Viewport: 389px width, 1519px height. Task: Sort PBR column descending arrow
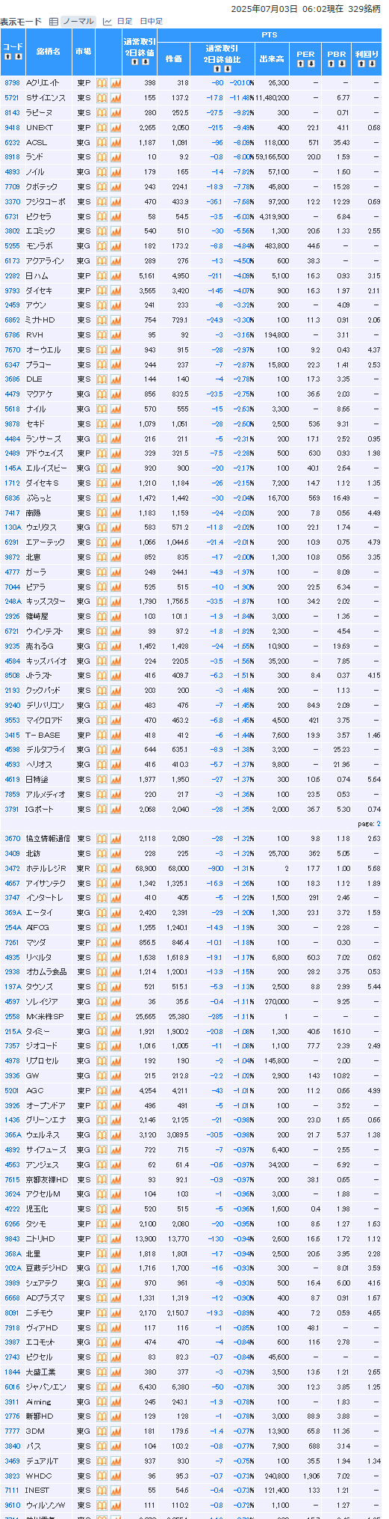click(340, 64)
